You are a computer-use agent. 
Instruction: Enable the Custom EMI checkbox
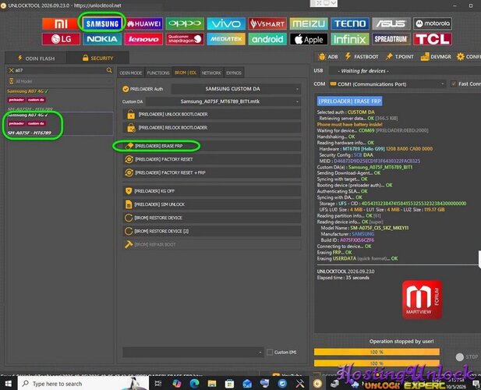(x=270, y=353)
